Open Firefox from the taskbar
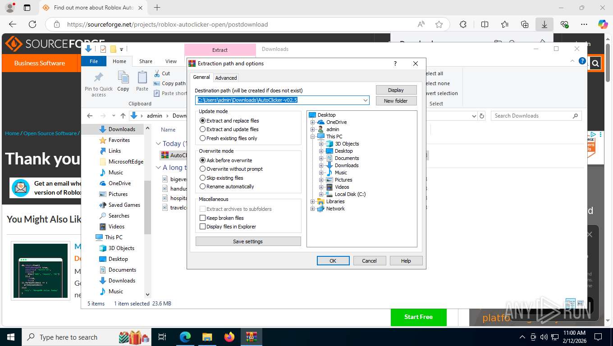The height and width of the screenshot is (346, 613). (229, 337)
